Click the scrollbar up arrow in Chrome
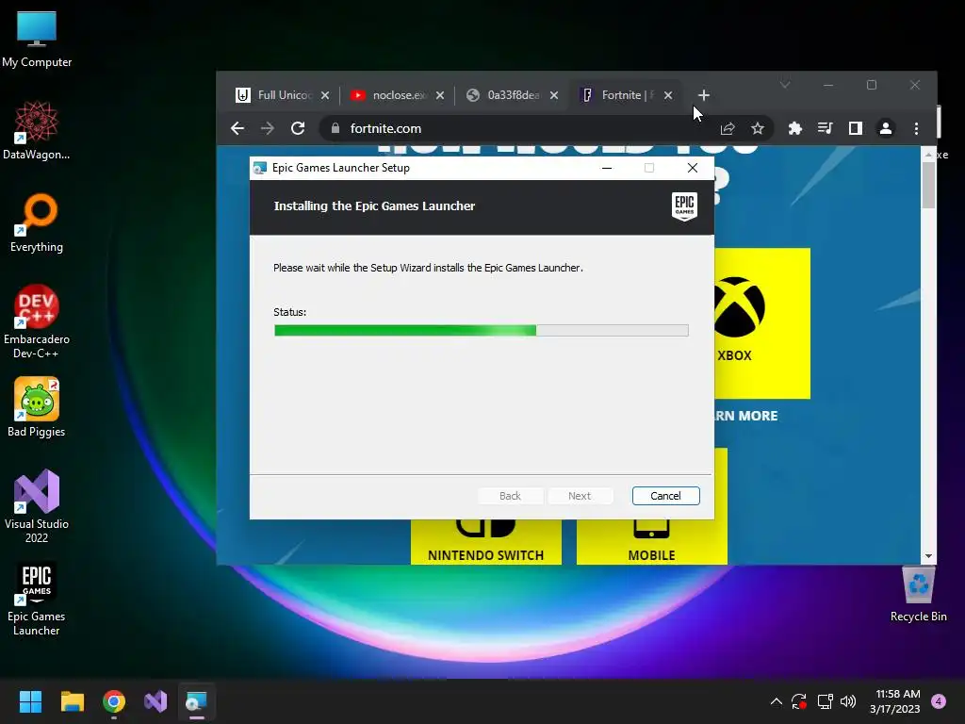 pos(928,155)
